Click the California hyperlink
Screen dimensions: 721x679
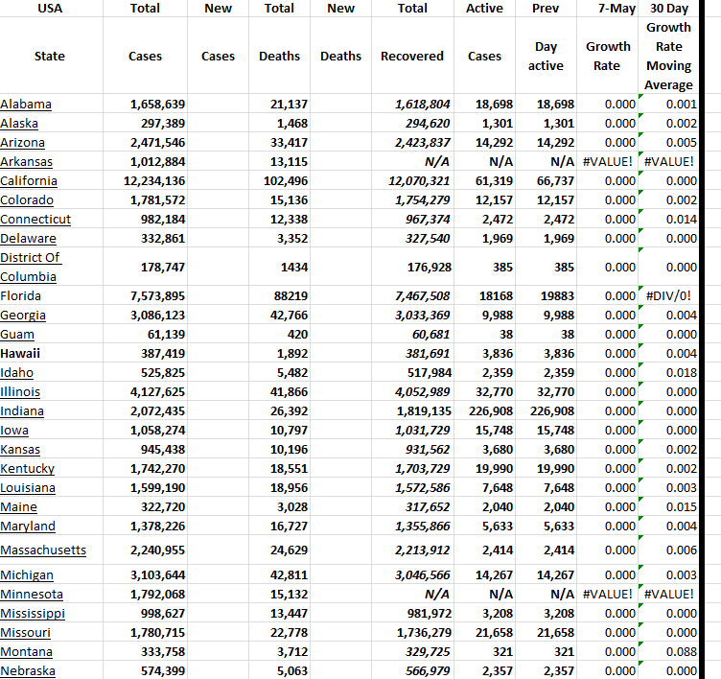pos(29,180)
